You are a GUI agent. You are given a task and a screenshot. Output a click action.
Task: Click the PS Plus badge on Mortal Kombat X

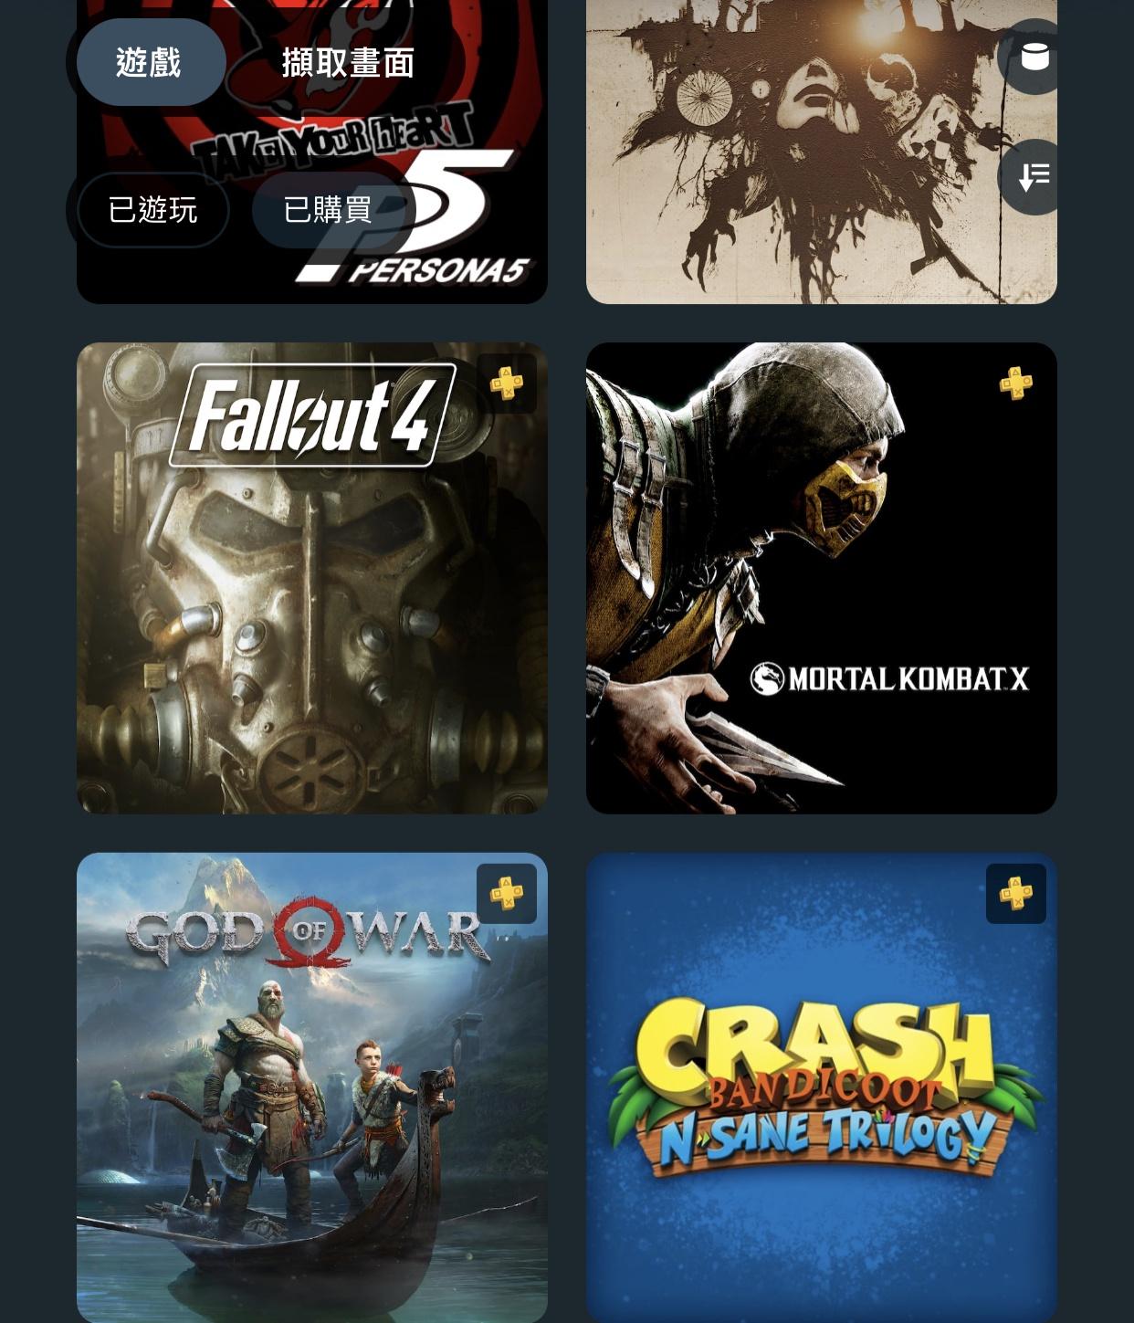point(1016,383)
